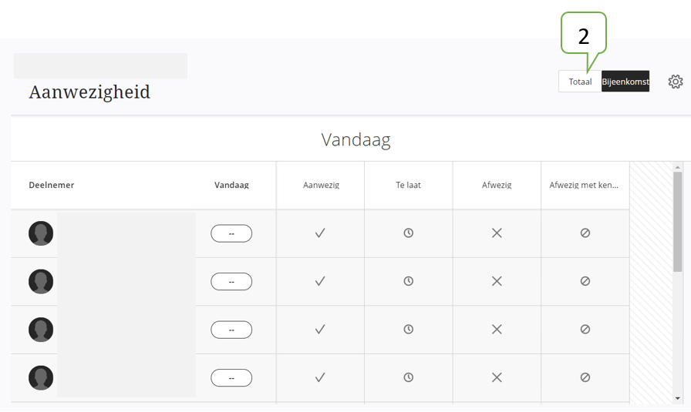Click fourth participant's status pill showing --

click(231, 377)
